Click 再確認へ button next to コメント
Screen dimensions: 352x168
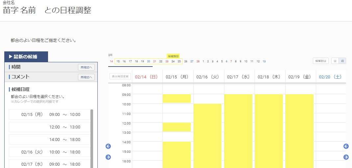(87, 77)
